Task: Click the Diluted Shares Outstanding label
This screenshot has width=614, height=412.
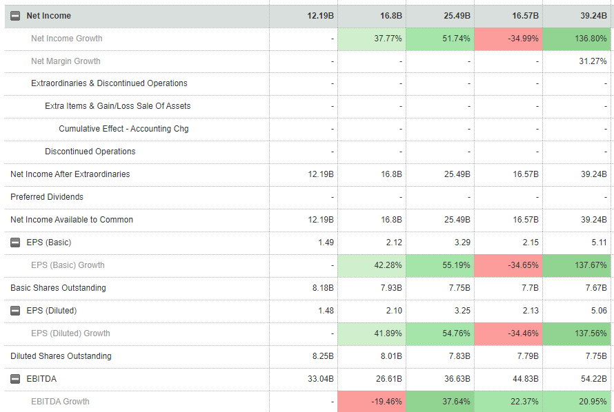Action: pos(61,356)
